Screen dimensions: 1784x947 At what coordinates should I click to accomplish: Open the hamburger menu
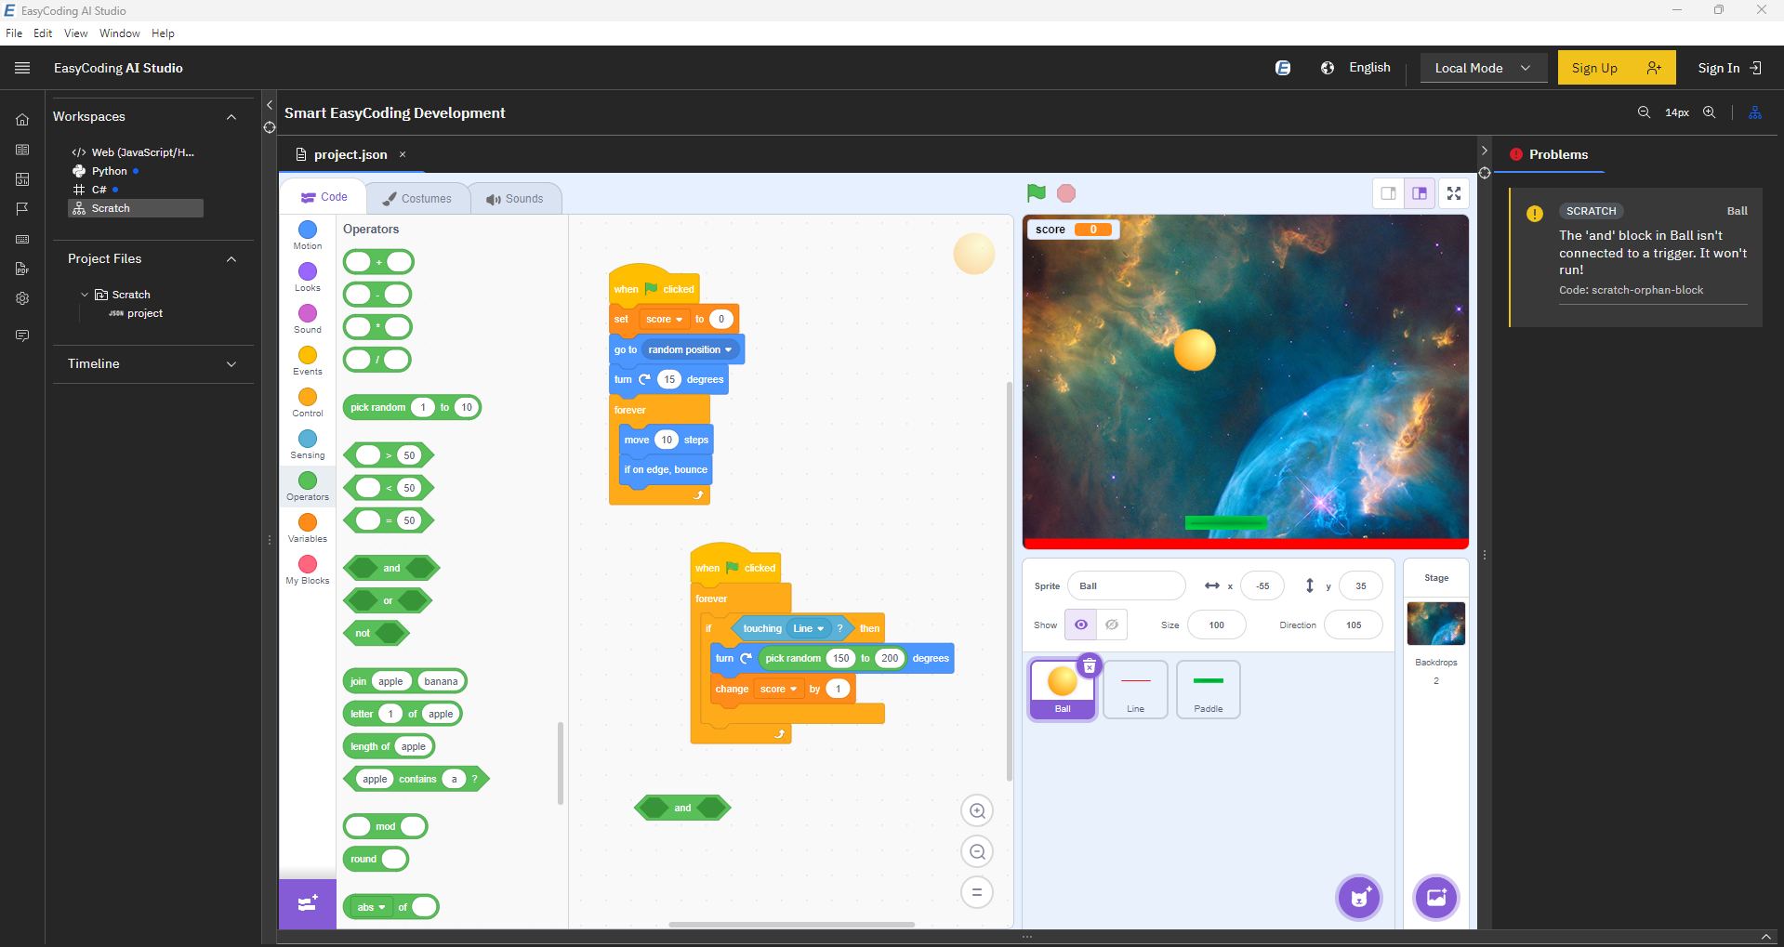[22, 68]
